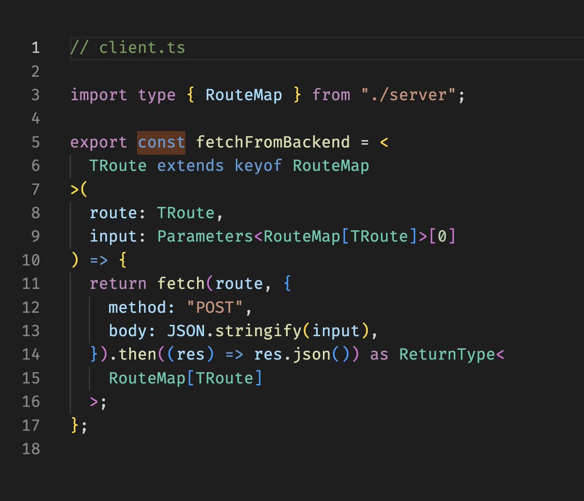Viewport: 584px width, 501px height.
Task: Click the '// client.ts' comment
Action: coord(128,48)
